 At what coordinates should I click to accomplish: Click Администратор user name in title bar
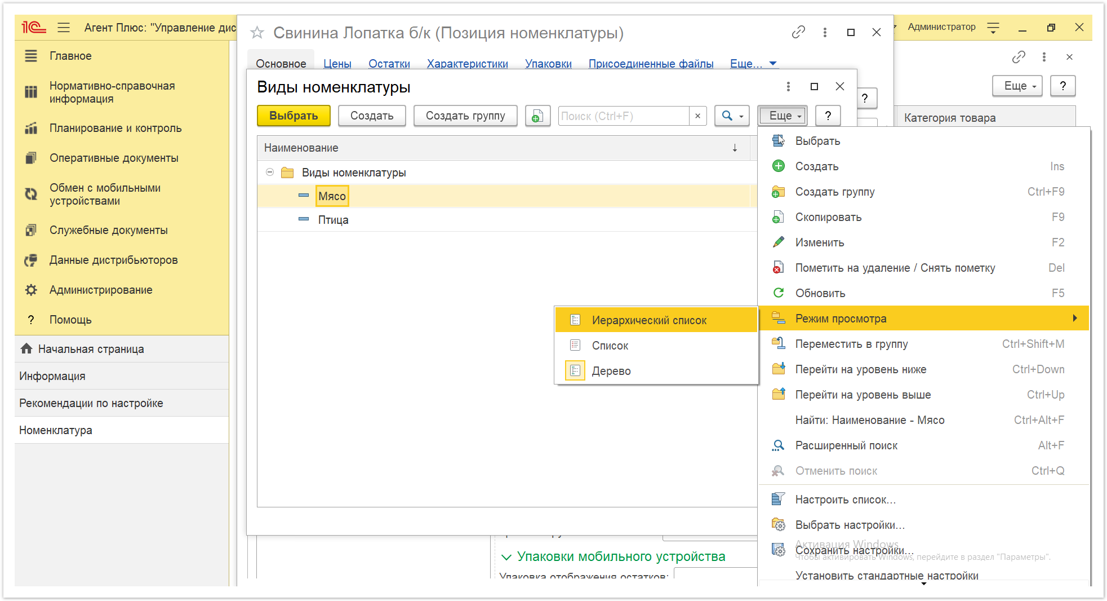(x=941, y=27)
